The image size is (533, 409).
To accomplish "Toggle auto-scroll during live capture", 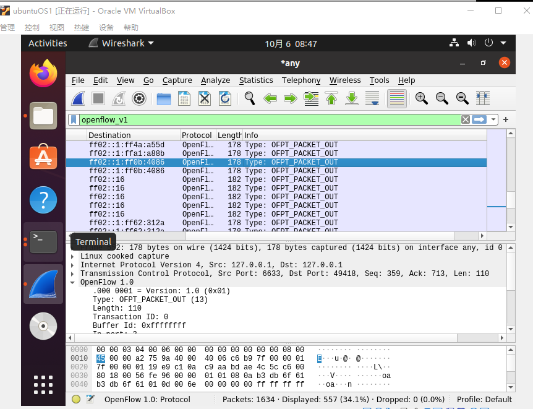I will [x=372, y=98].
